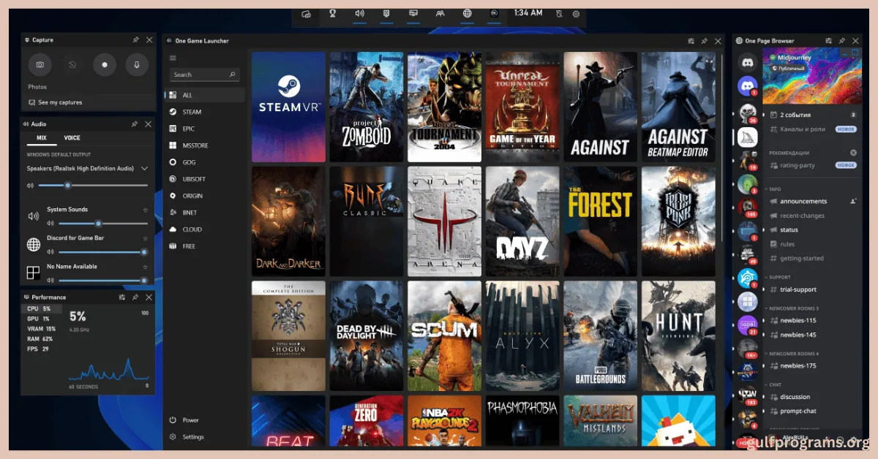878x459 pixels.
Task: Click the Power icon in the launcher
Action: pyautogui.click(x=173, y=420)
